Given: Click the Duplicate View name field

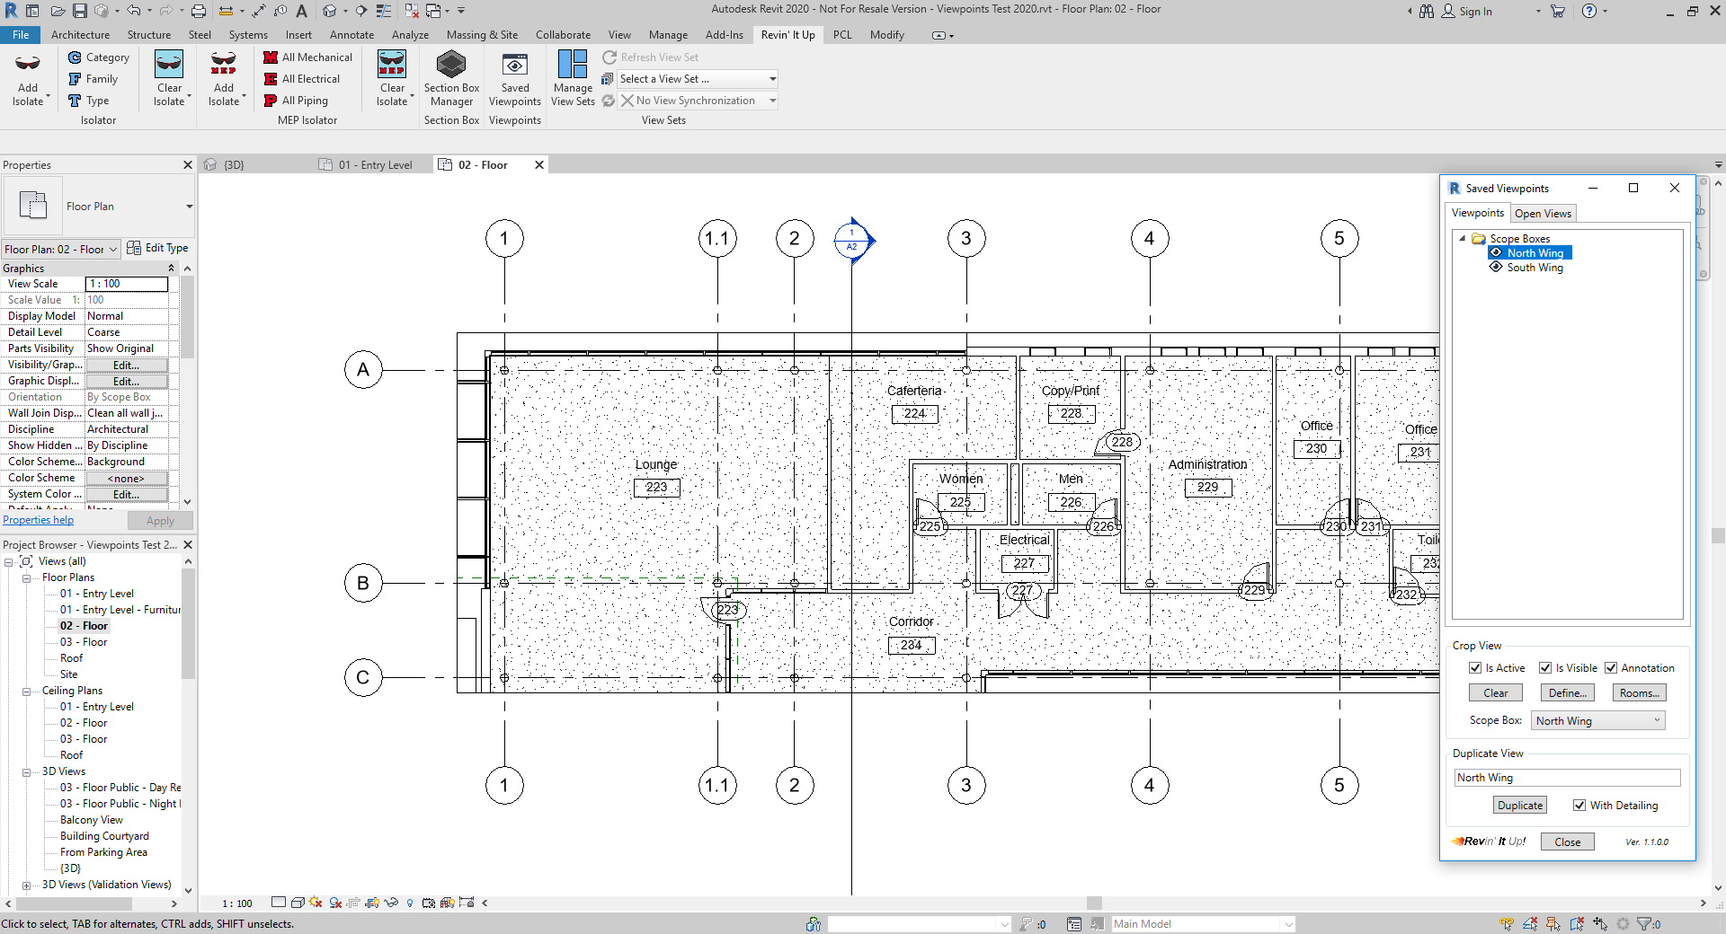Looking at the screenshot, I should [1567, 778].
